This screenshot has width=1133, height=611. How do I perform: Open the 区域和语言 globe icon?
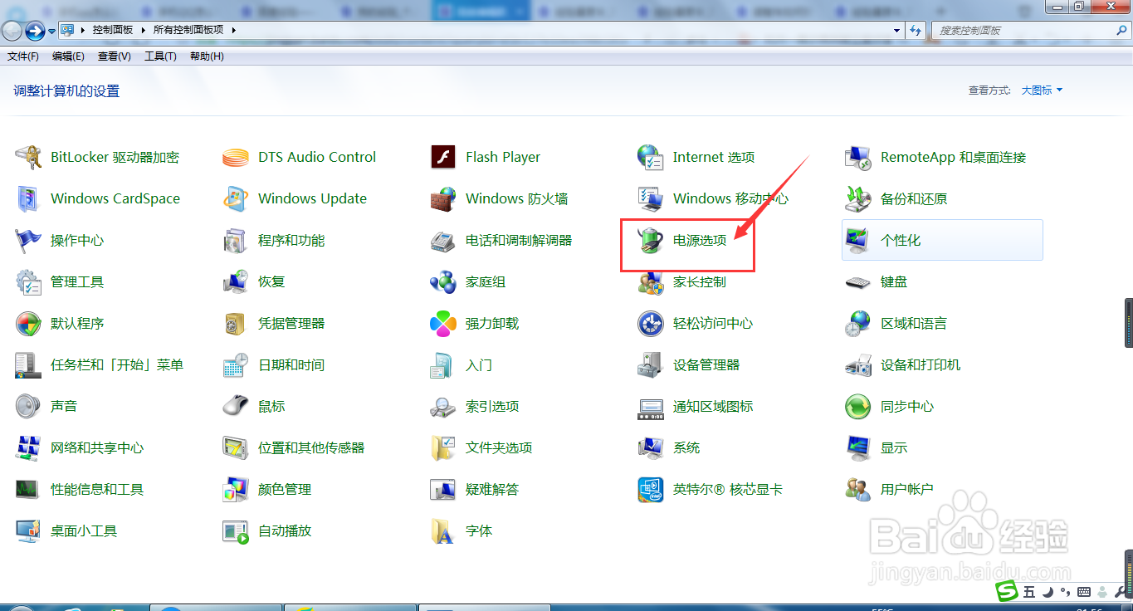(858, 323)
